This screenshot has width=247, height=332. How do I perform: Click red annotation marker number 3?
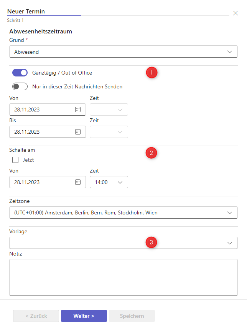tap(151, 242)
